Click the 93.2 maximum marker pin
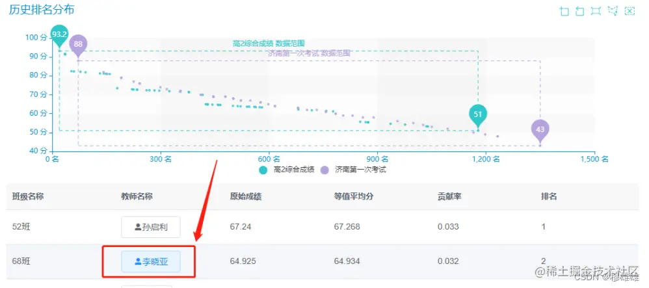 pos(59,34)
